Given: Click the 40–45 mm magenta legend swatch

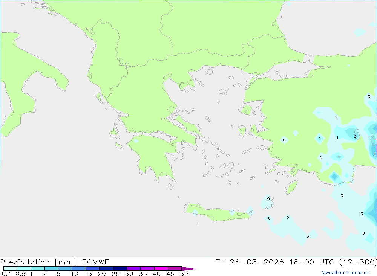Looking at the screenshot, I should (161, 268).
